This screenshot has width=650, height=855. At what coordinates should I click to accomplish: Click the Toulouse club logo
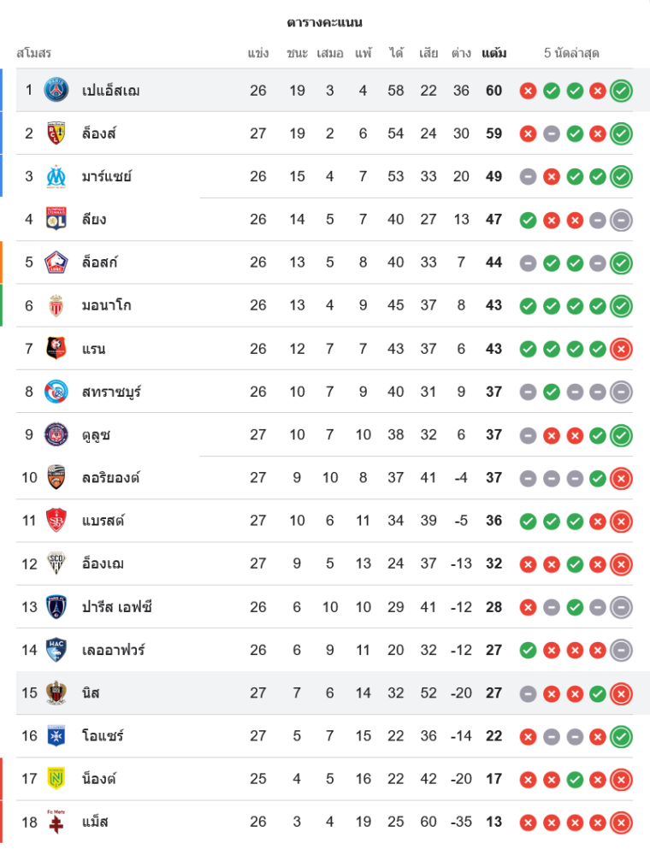[56, 434]
